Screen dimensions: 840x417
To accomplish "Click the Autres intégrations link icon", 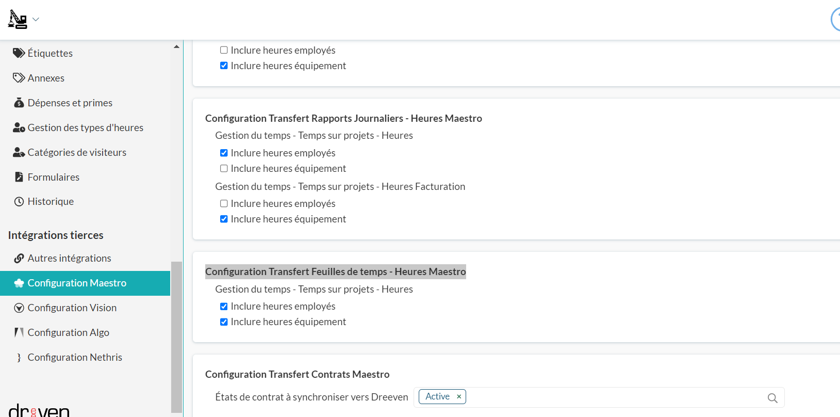I will click(x=19, y=258).
